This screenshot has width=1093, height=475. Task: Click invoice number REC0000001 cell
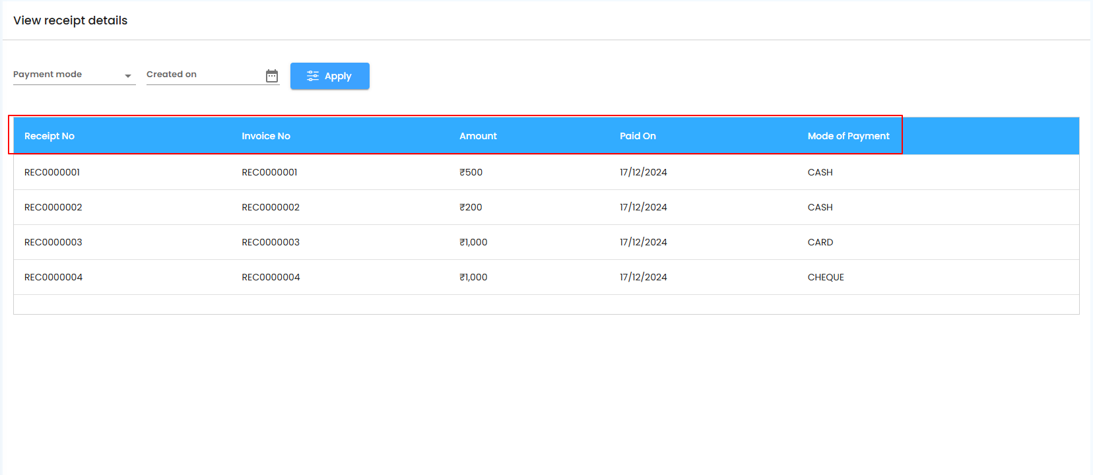pos(269,172)
